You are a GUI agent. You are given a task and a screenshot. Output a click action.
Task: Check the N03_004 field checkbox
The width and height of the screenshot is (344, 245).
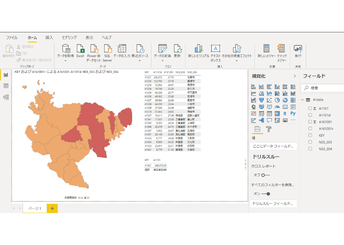310,149
